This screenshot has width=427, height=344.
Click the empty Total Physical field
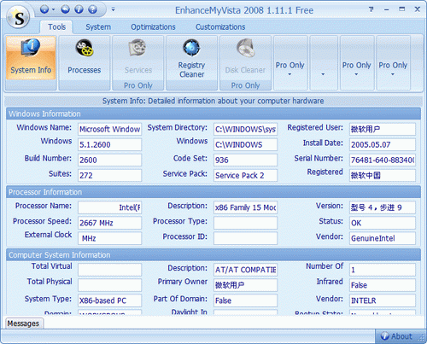click(x=109, y=285)
